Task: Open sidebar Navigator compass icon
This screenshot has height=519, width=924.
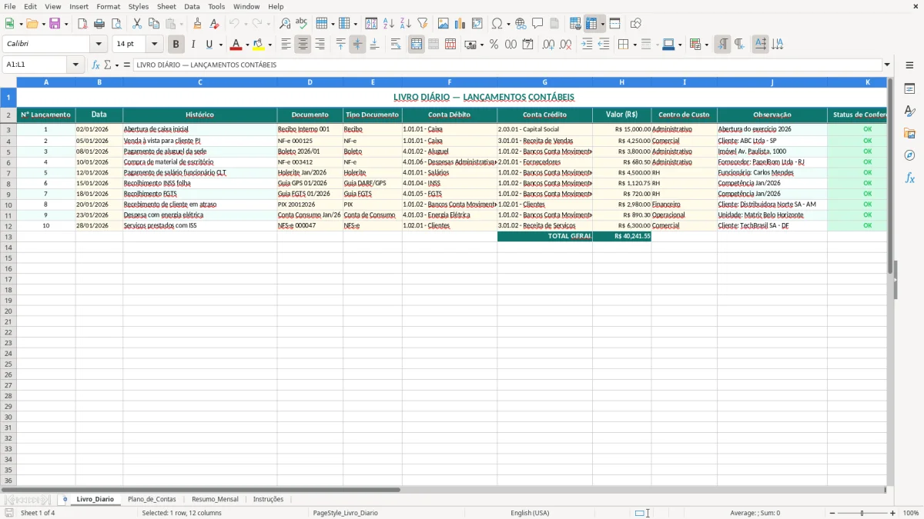Action: tap(909, 156)
